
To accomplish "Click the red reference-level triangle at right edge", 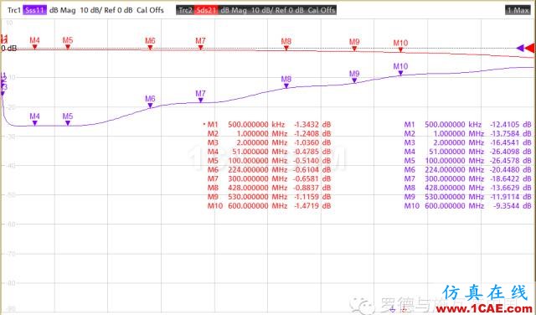I will [530, 48].
